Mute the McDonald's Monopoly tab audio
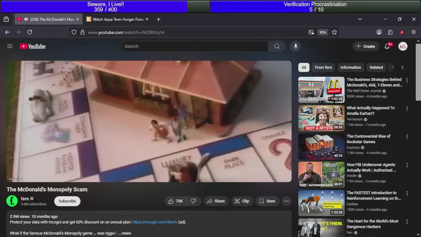This screenshot has width=421, height=237. (26, 19)
